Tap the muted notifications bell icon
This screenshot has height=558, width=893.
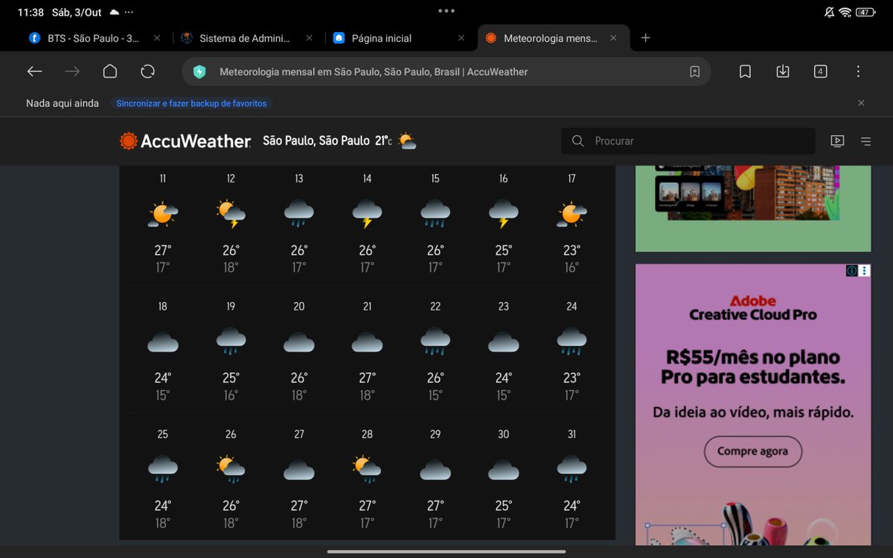(829, 13)
